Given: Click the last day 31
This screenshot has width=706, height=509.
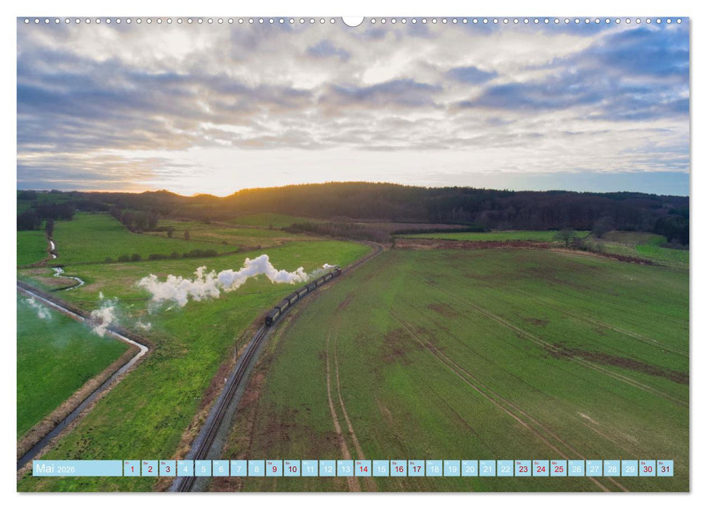Looking at the screenshot, I should pos(665,468).
